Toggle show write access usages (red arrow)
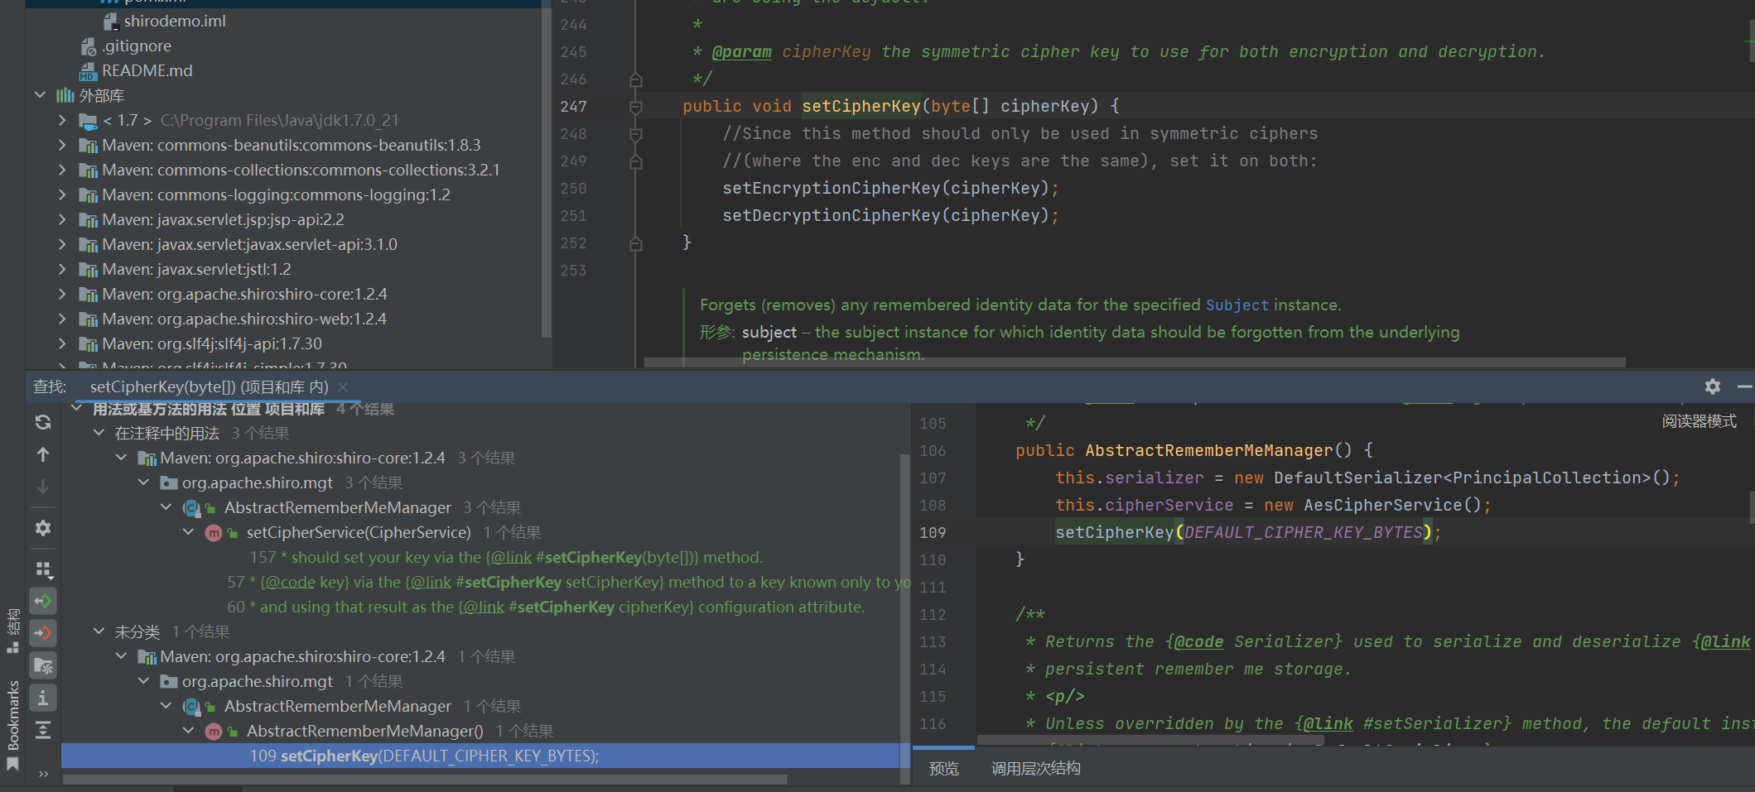 (x=43, y=633)
